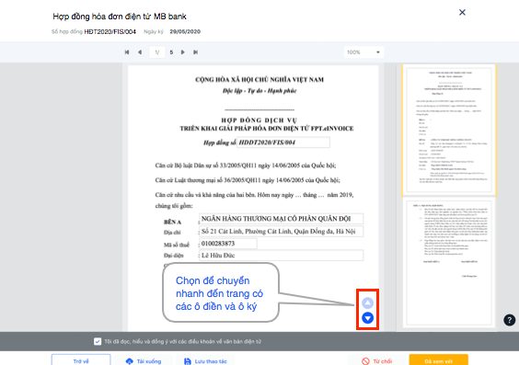The height and width of the screenshot is (365, 519).
Task: Open the help question mark icon
Action: [x=510, y=320]
